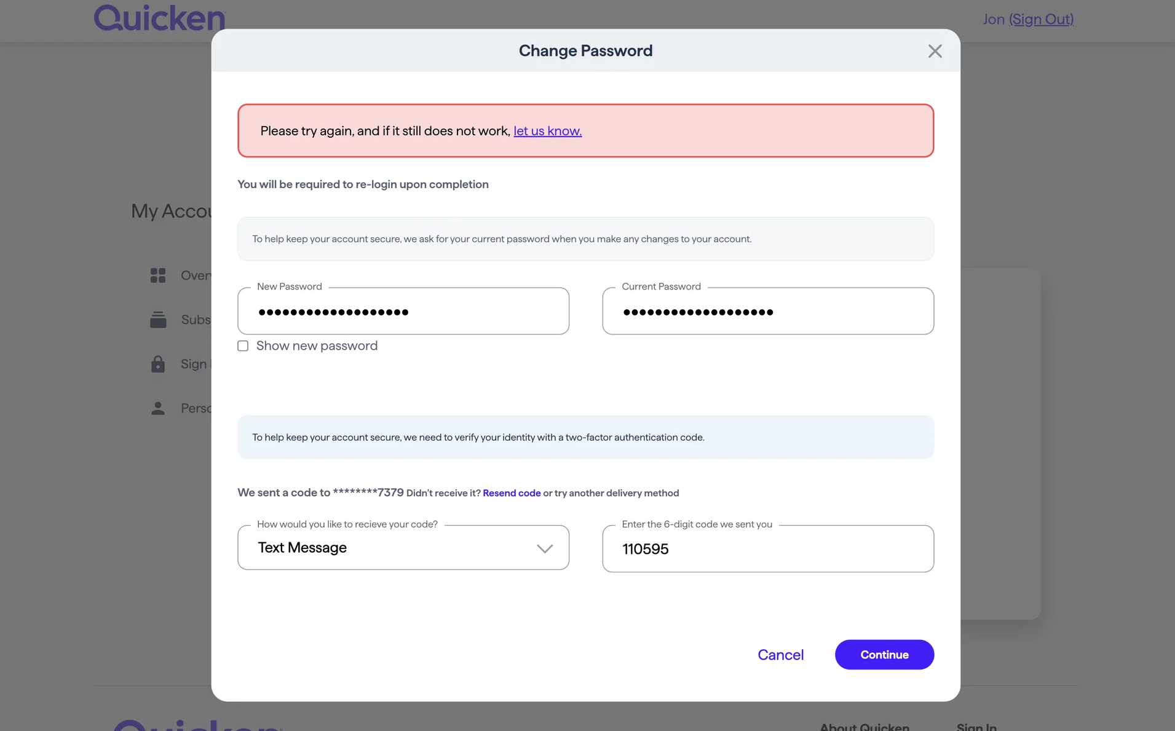Click the Cancel link
The image size is (1175, 731).
[780, 655]
